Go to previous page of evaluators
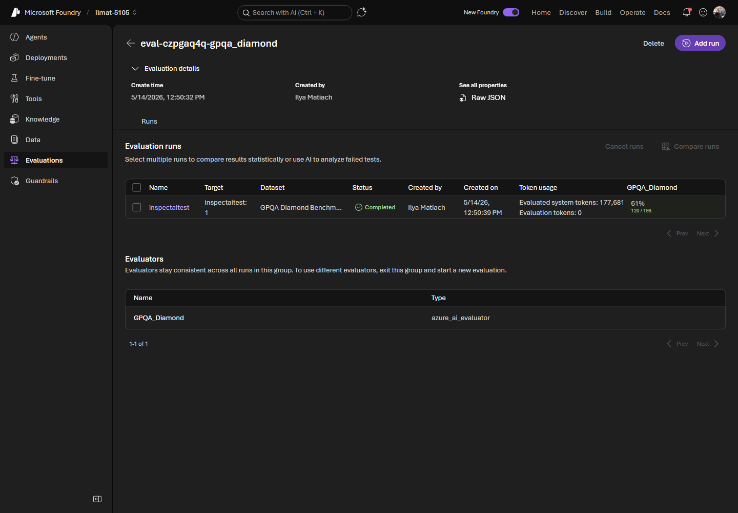The image size is (738, 513). click(677, 344)
